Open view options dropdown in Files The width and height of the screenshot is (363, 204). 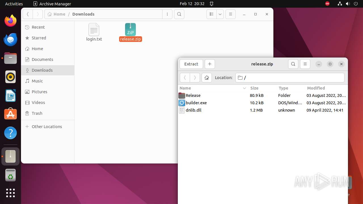[x=220, y=14]
